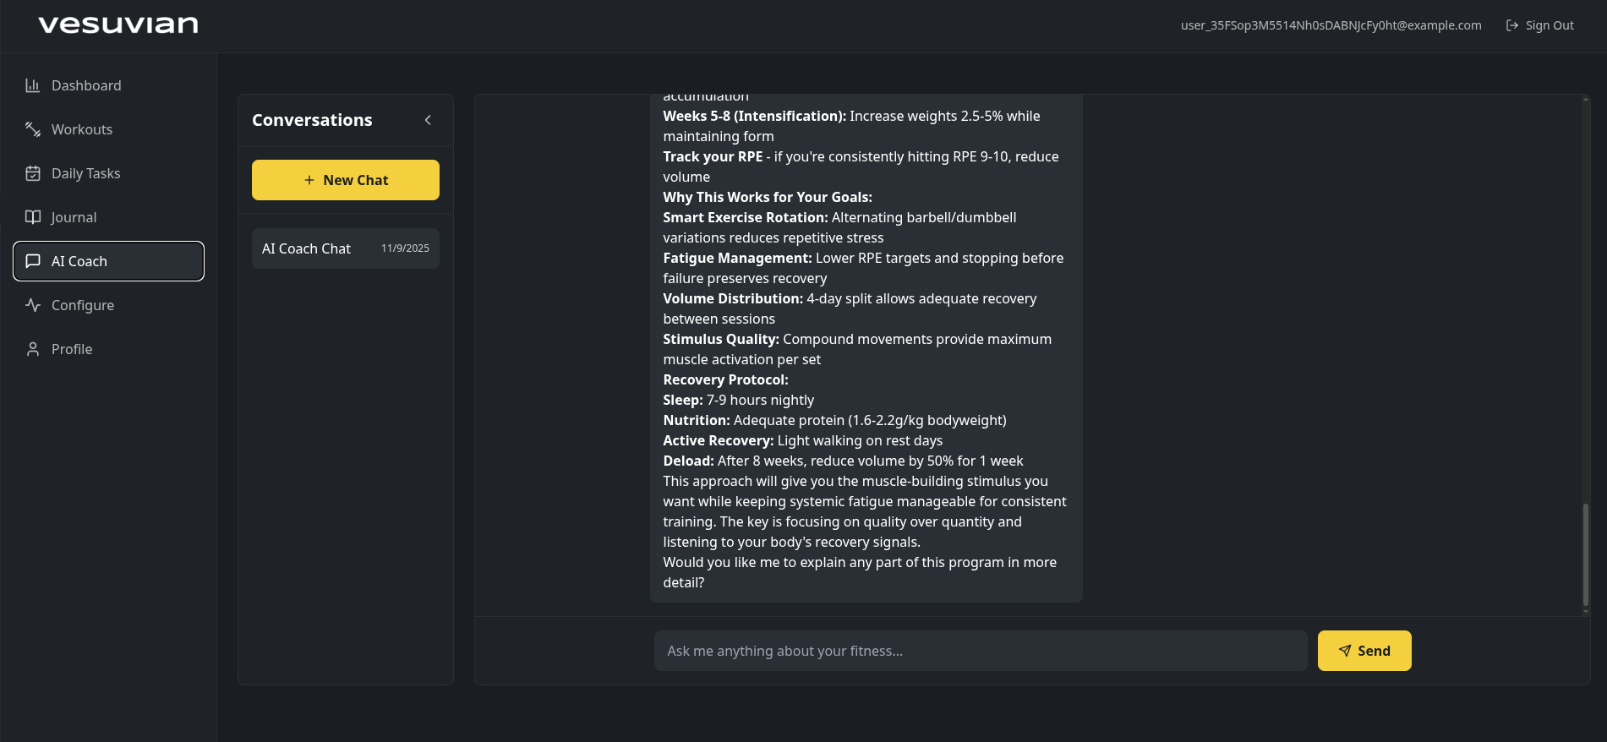Click the user email address in header
Screen dimensions: 1607x742
click(x=1331, y=25)
